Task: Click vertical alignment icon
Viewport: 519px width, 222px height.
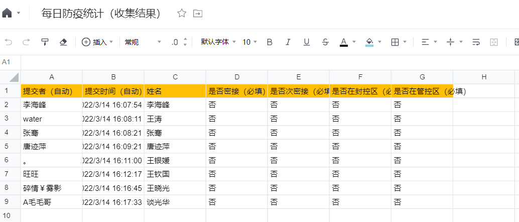Action: [450, 42]
